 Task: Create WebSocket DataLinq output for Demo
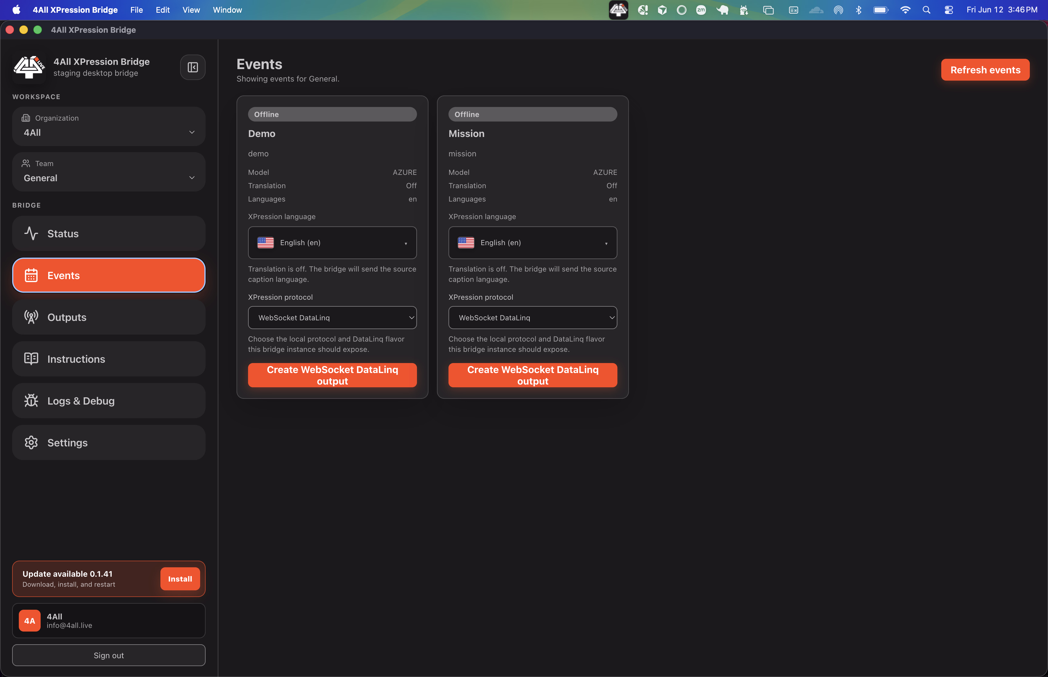point(332,375)
